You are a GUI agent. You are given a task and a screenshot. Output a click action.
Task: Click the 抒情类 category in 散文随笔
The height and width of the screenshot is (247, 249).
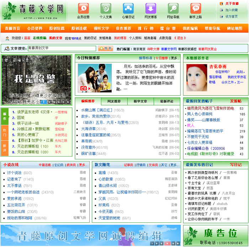click(x=141, y=165)
